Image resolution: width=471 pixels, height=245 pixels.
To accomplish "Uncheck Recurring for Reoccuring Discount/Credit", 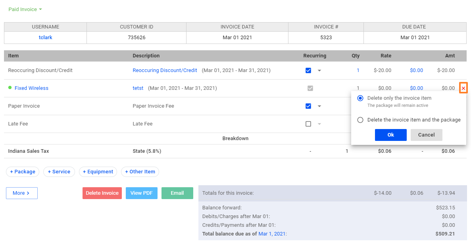I will click(x=308, y=70).
